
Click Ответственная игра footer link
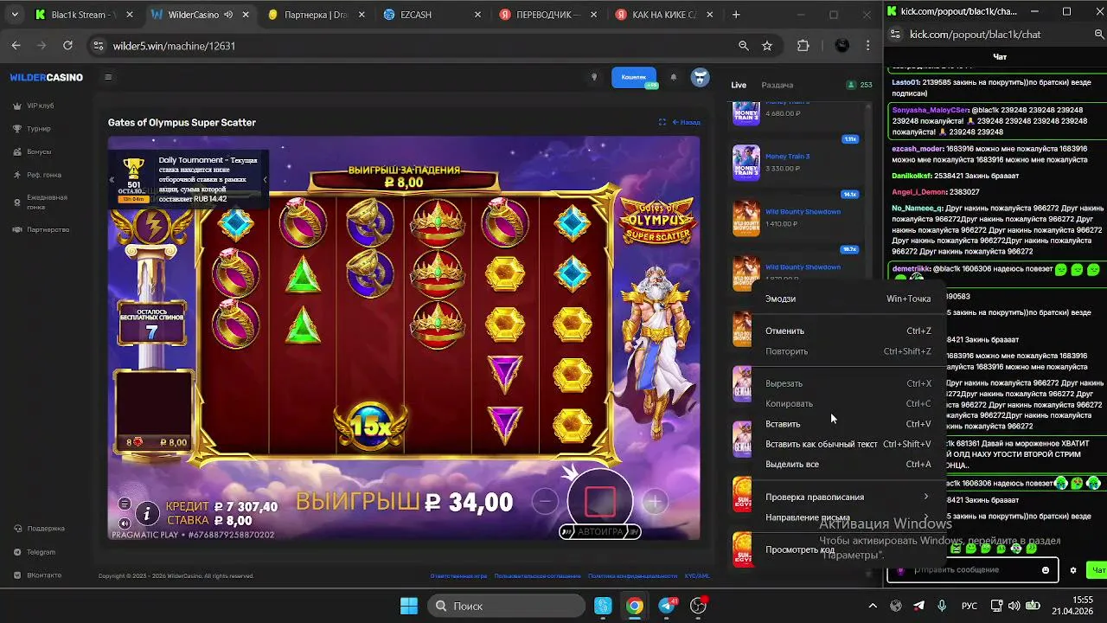pyautogui.click(x=458, y=575)
